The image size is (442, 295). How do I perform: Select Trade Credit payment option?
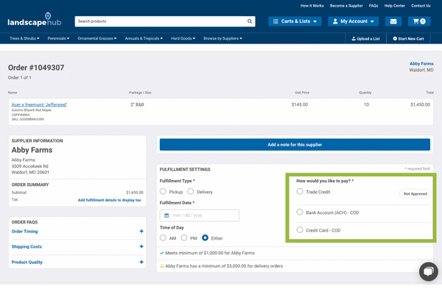[x=300, y=192]
